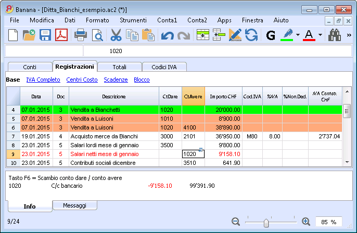
Task: Click the Centri Costo view link
Action: (82, 80)
